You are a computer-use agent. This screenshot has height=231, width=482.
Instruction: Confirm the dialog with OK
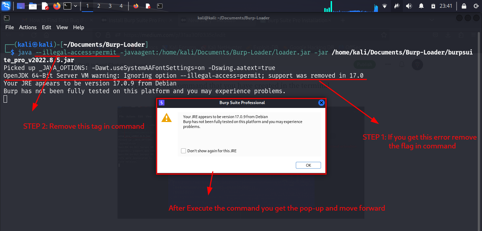[308, 165]
